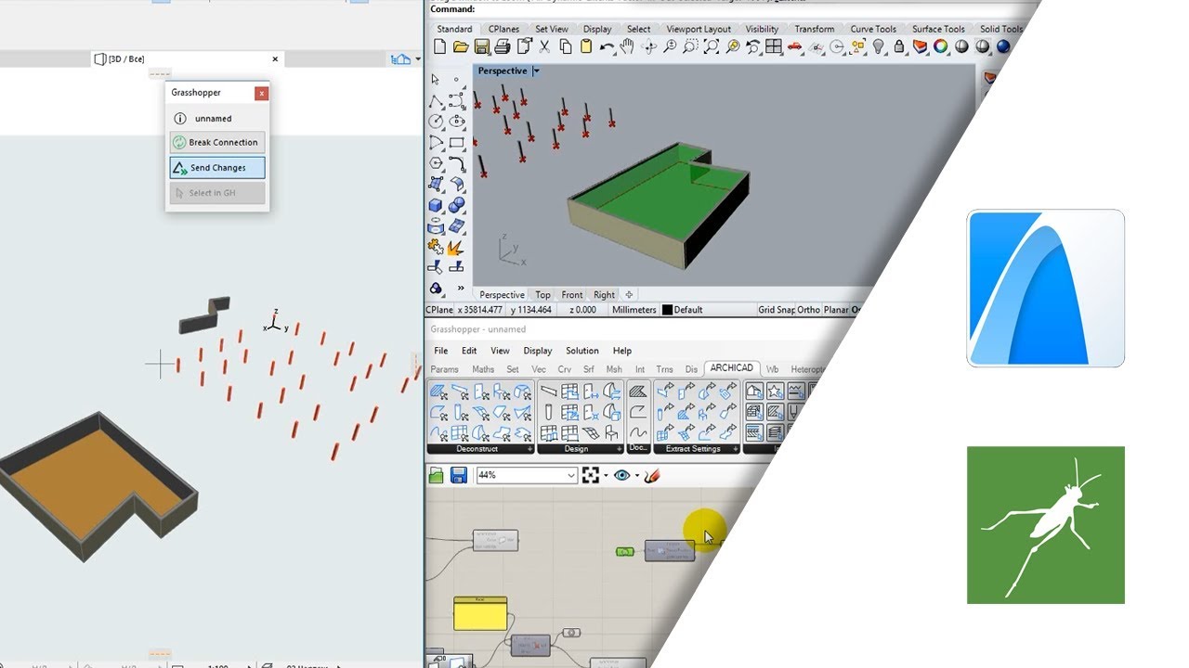Click the New file icon in Rhino toolbar
The width and height of the screenshot is (1189, 668).
point(440,46)
